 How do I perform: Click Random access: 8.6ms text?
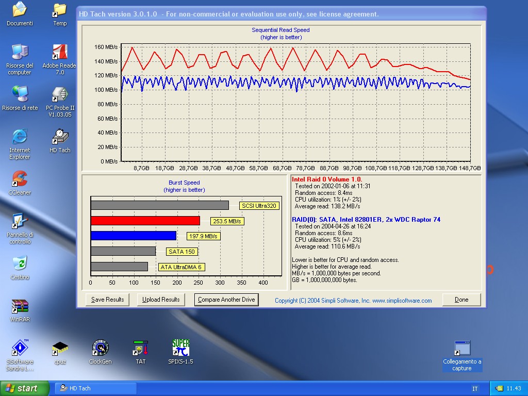[x=324, y=233]
